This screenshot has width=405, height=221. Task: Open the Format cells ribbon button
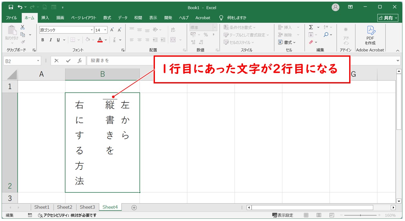pos(287,42)
